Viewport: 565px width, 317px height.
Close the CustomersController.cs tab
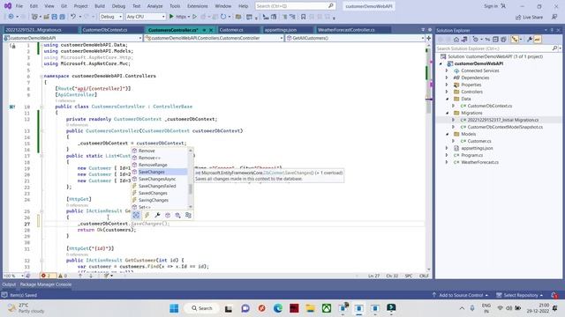(x=211, y=30)
